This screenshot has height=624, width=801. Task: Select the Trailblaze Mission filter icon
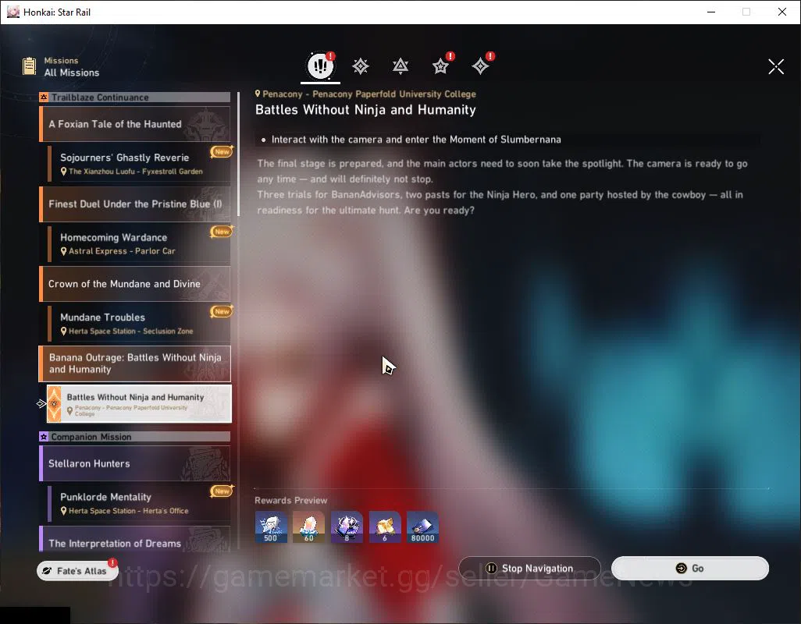coord(361,66)
